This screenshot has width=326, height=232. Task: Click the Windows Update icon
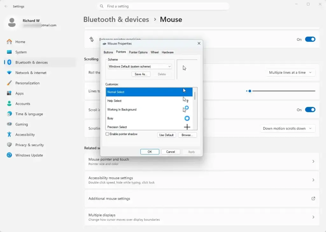click(x=9, y=155)
